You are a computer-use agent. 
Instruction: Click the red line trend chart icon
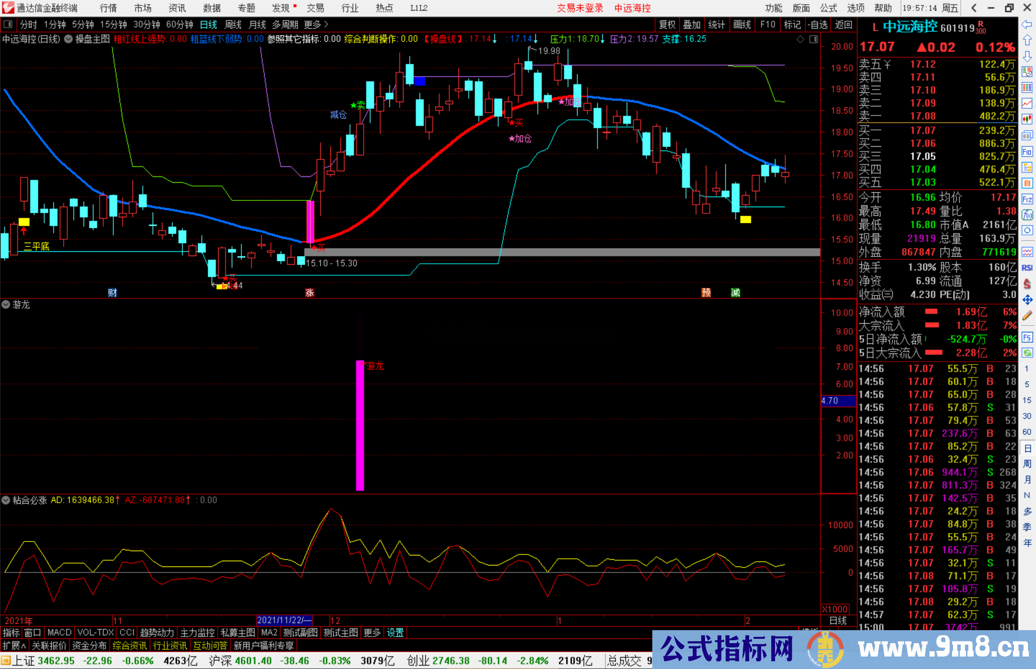(x=1027, y=103)
